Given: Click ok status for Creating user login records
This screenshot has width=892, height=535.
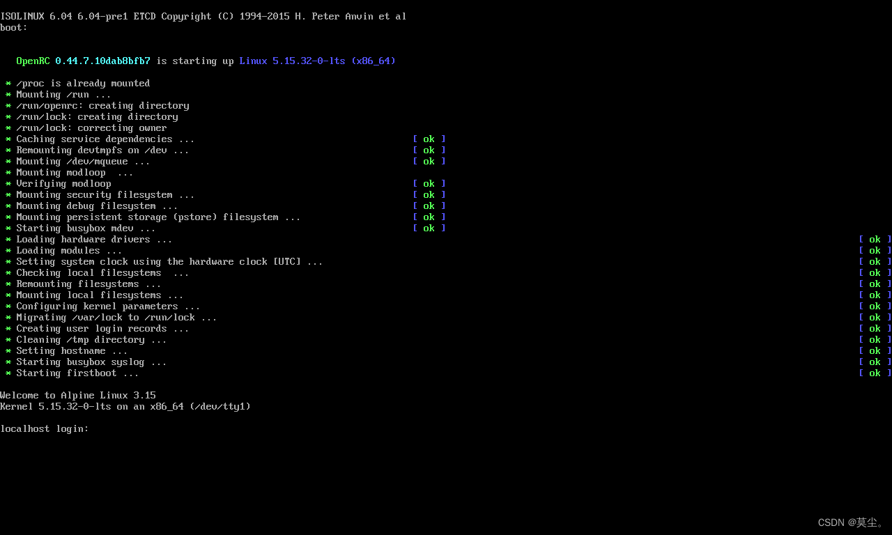Looking at the screenshot, I should click(875, 328).
